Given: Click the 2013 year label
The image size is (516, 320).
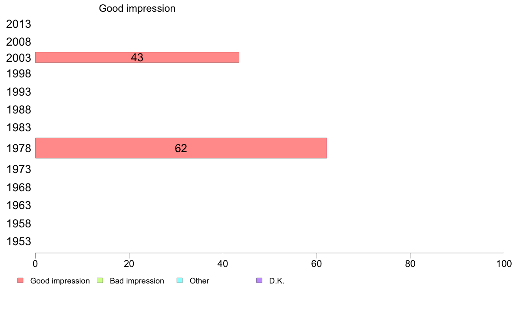Looking at the screenshot, I should [x=19, y=24].
